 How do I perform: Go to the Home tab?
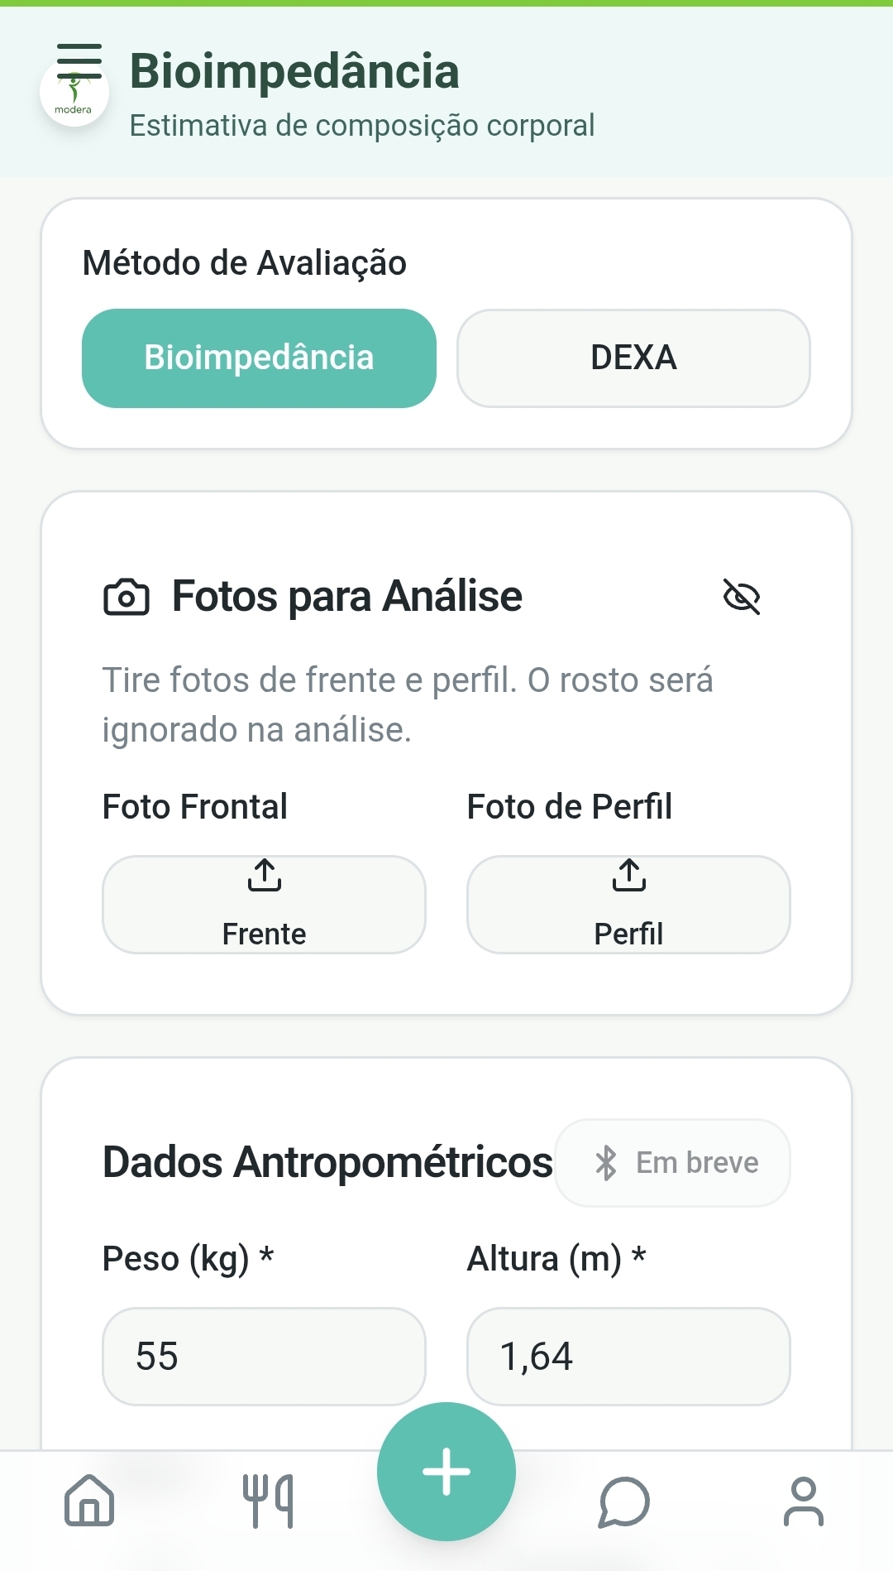click(89, 1500)
